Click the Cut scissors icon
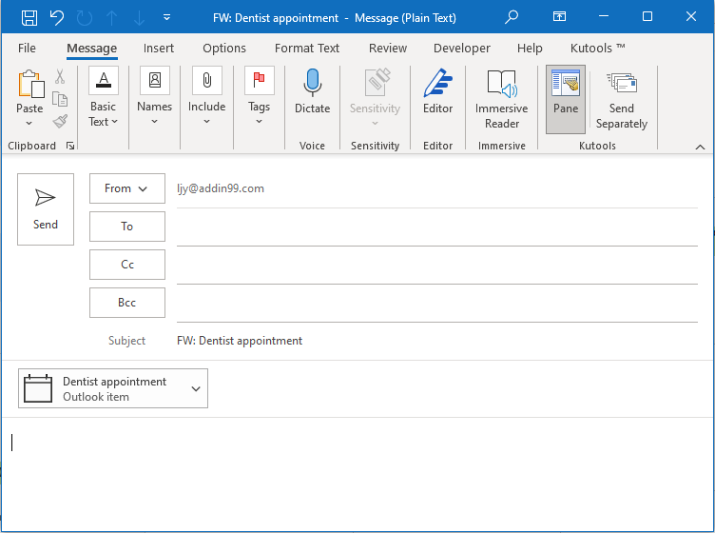 (60, 76)
